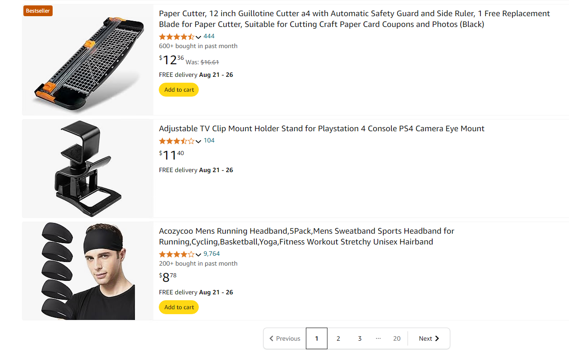Image resolution: width=569 pixels, height=351 pixels.
Task: Expand TV clip mount rating chevron
Action: point(198,141)
